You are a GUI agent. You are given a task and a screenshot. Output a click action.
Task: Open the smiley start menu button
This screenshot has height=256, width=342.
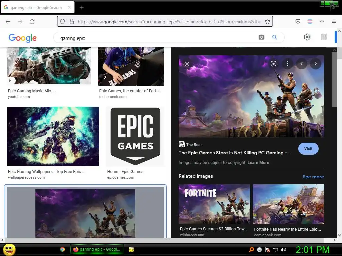click(9, 249)
